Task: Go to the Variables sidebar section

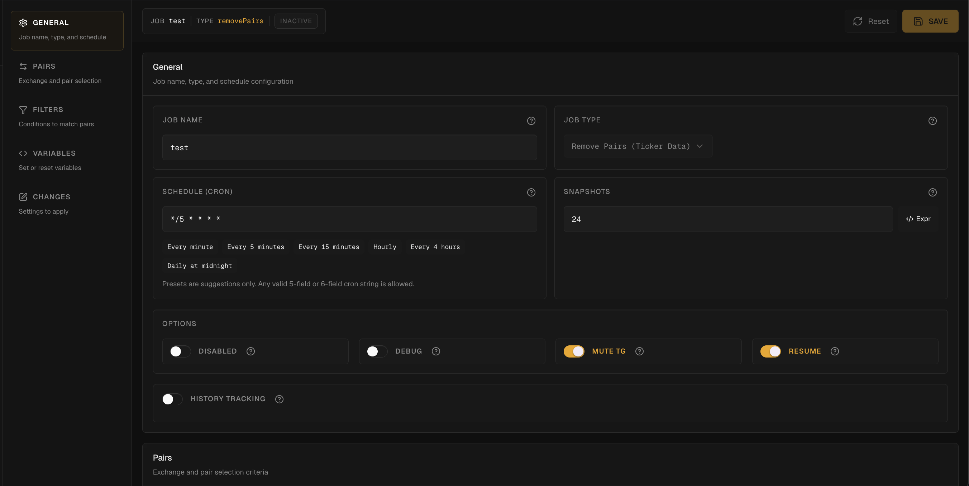Action: pos(67,160)
